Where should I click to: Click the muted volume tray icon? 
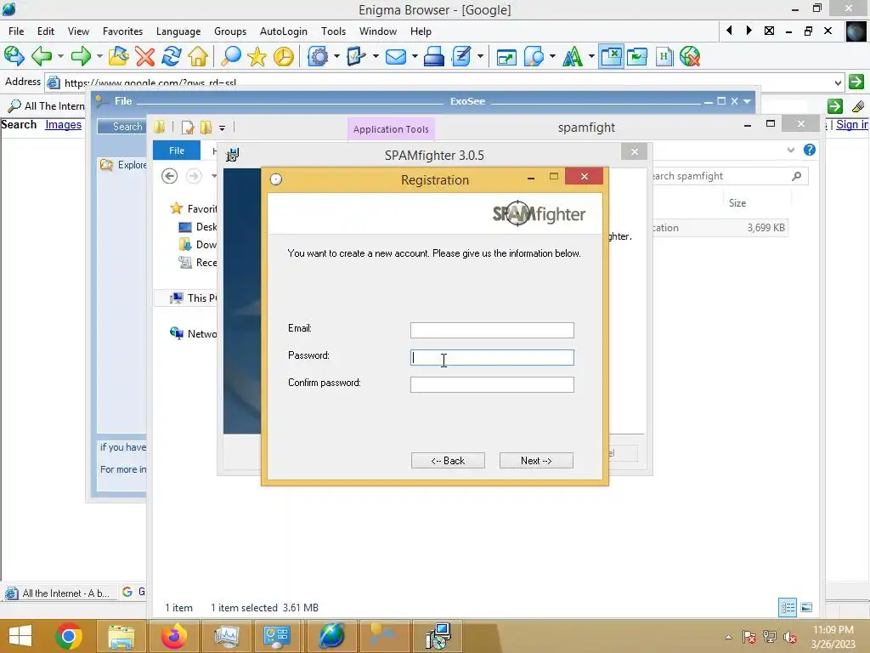click(x=790, y=637)
